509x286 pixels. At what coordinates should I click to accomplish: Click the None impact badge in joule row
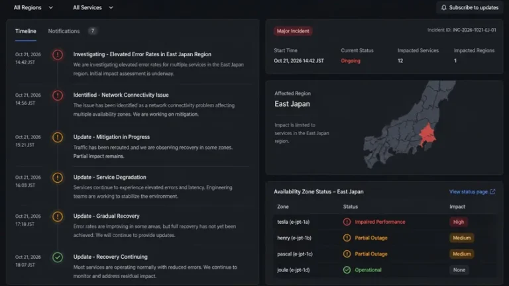click(x=459, y=270)
